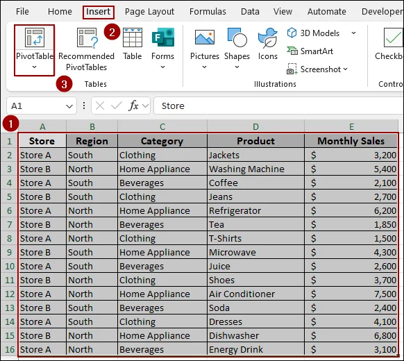Expand the Forms dropdown arrow
The height and width of the screenshot is (361, 404).
(x=163, y=67)
